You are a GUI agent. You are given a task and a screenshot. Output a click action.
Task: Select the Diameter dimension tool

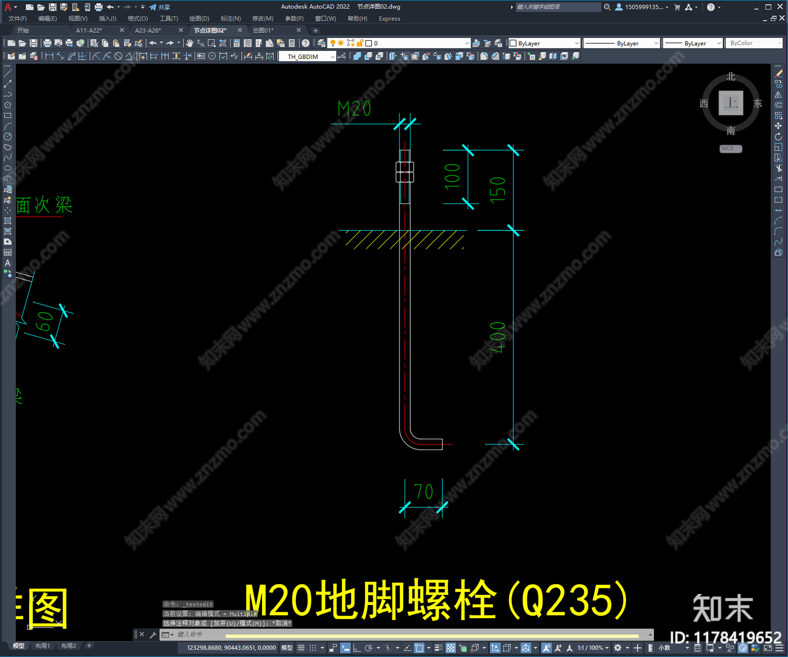tap(118, 56)
